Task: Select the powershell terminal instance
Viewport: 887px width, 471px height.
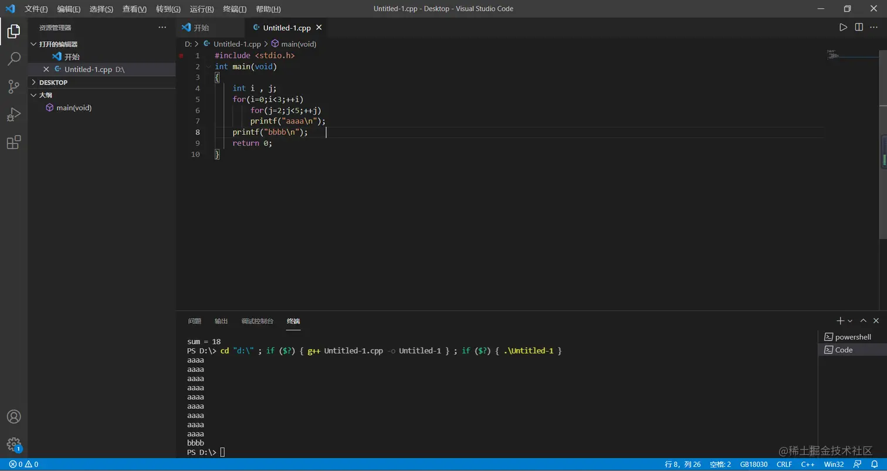Action: 852,337
